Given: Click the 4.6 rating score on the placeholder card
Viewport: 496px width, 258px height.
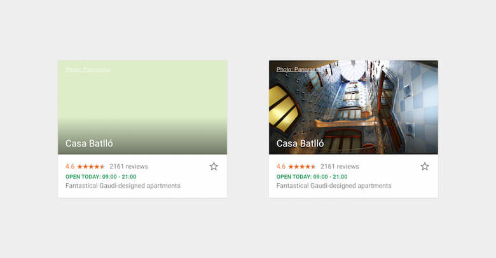Looking at the screenshot, I should click(x=70, y=166).
